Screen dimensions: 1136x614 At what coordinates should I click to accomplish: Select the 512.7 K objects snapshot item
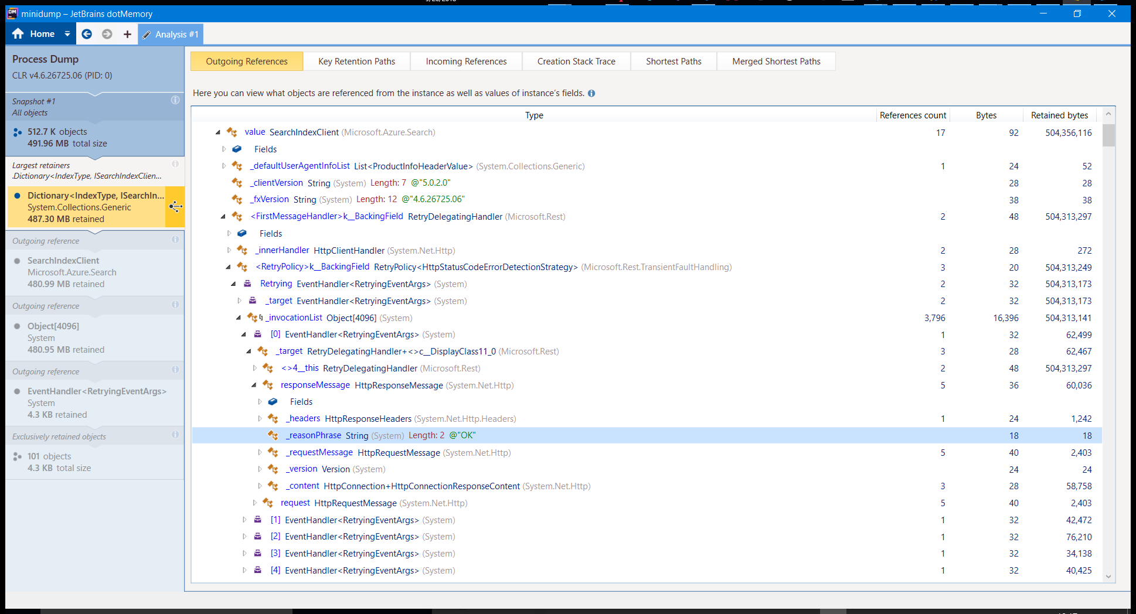(95, 138)
